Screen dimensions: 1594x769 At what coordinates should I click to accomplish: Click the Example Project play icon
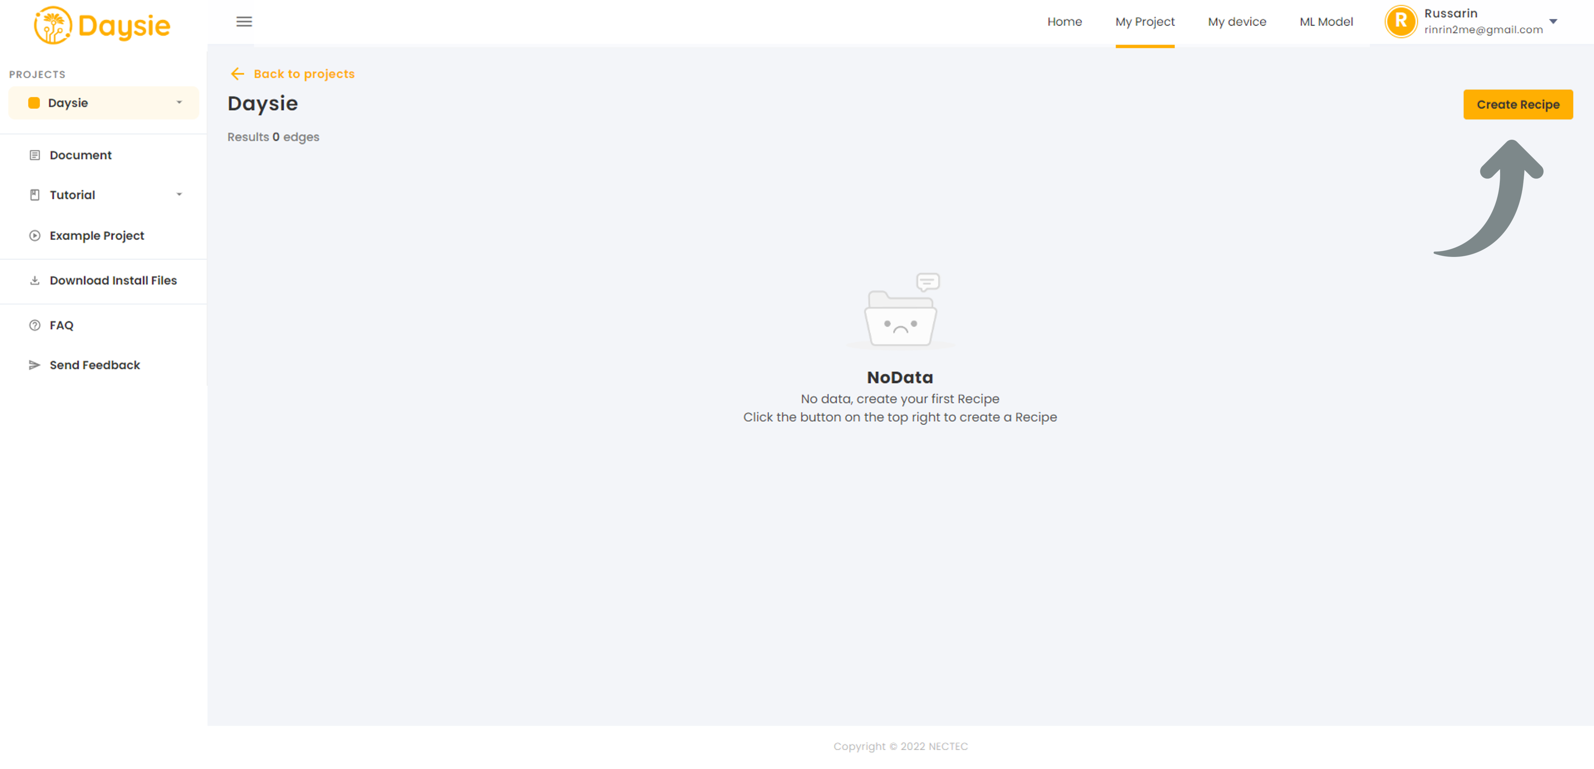[35, 236]
